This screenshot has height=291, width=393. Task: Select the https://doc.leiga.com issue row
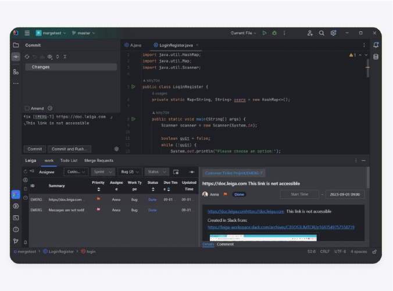pyautogui.click(x=113, y=200)
